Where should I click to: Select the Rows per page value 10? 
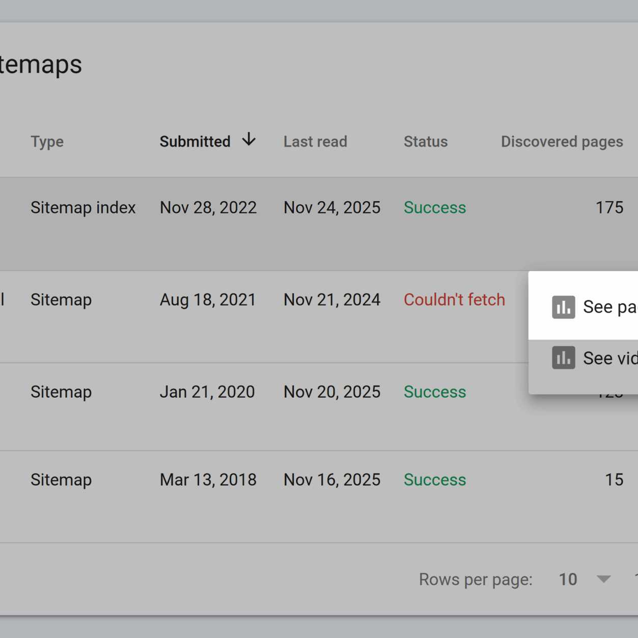(x=568, y=579)
